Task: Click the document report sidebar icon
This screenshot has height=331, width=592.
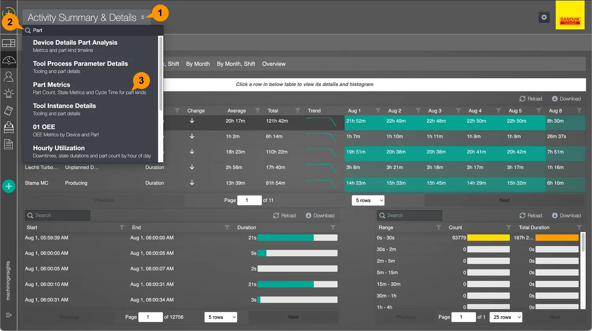Action: coord(9,144)
